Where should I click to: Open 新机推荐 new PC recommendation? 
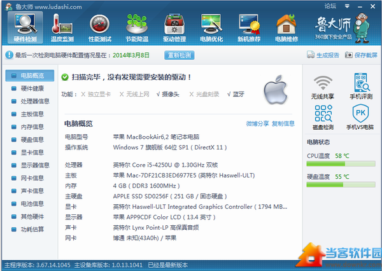coord(249,28)
